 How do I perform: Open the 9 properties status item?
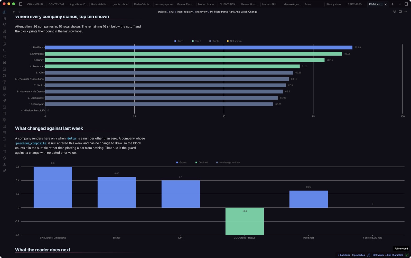(358, 255)
